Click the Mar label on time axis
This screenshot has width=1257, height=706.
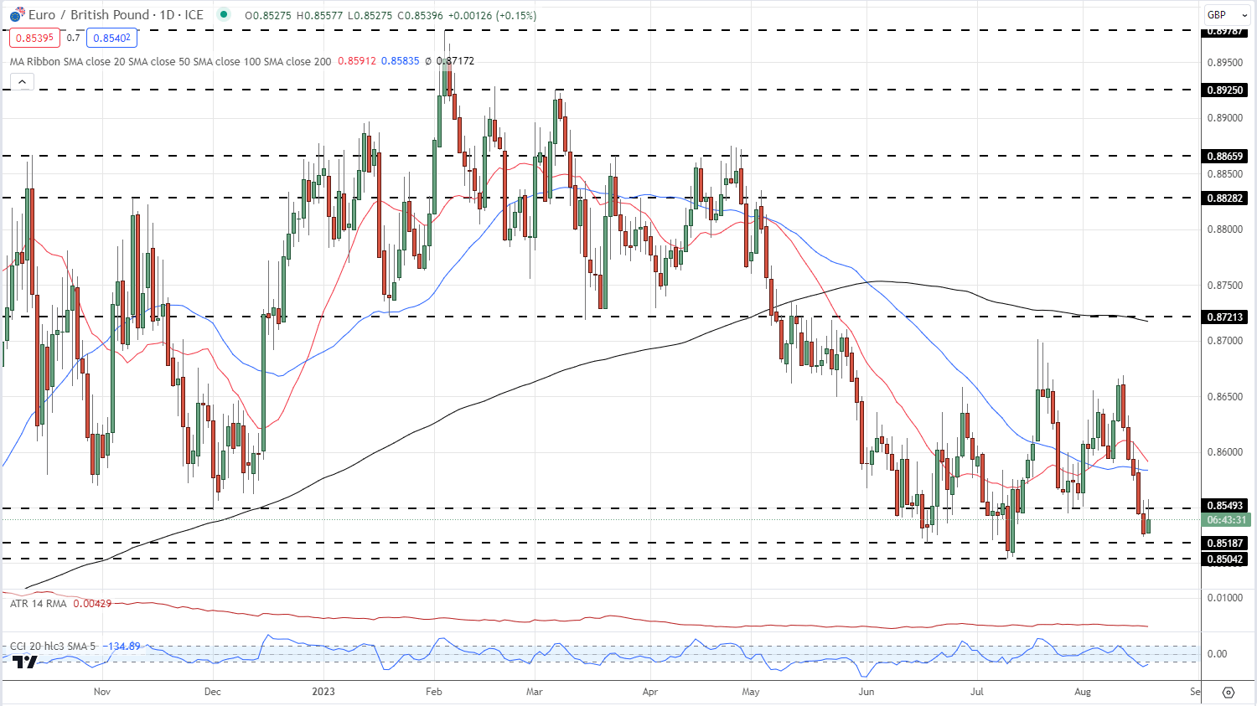pos(535,692)
